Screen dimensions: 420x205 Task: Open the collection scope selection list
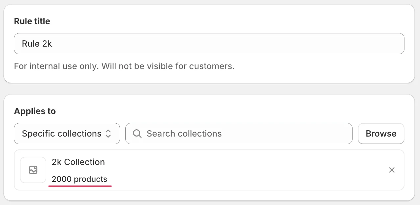tap(67, 134)
